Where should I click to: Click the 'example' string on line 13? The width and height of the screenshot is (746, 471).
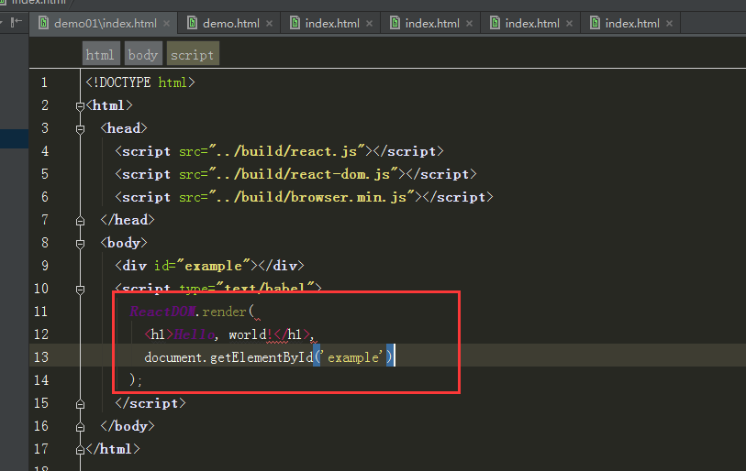point(352,357)
